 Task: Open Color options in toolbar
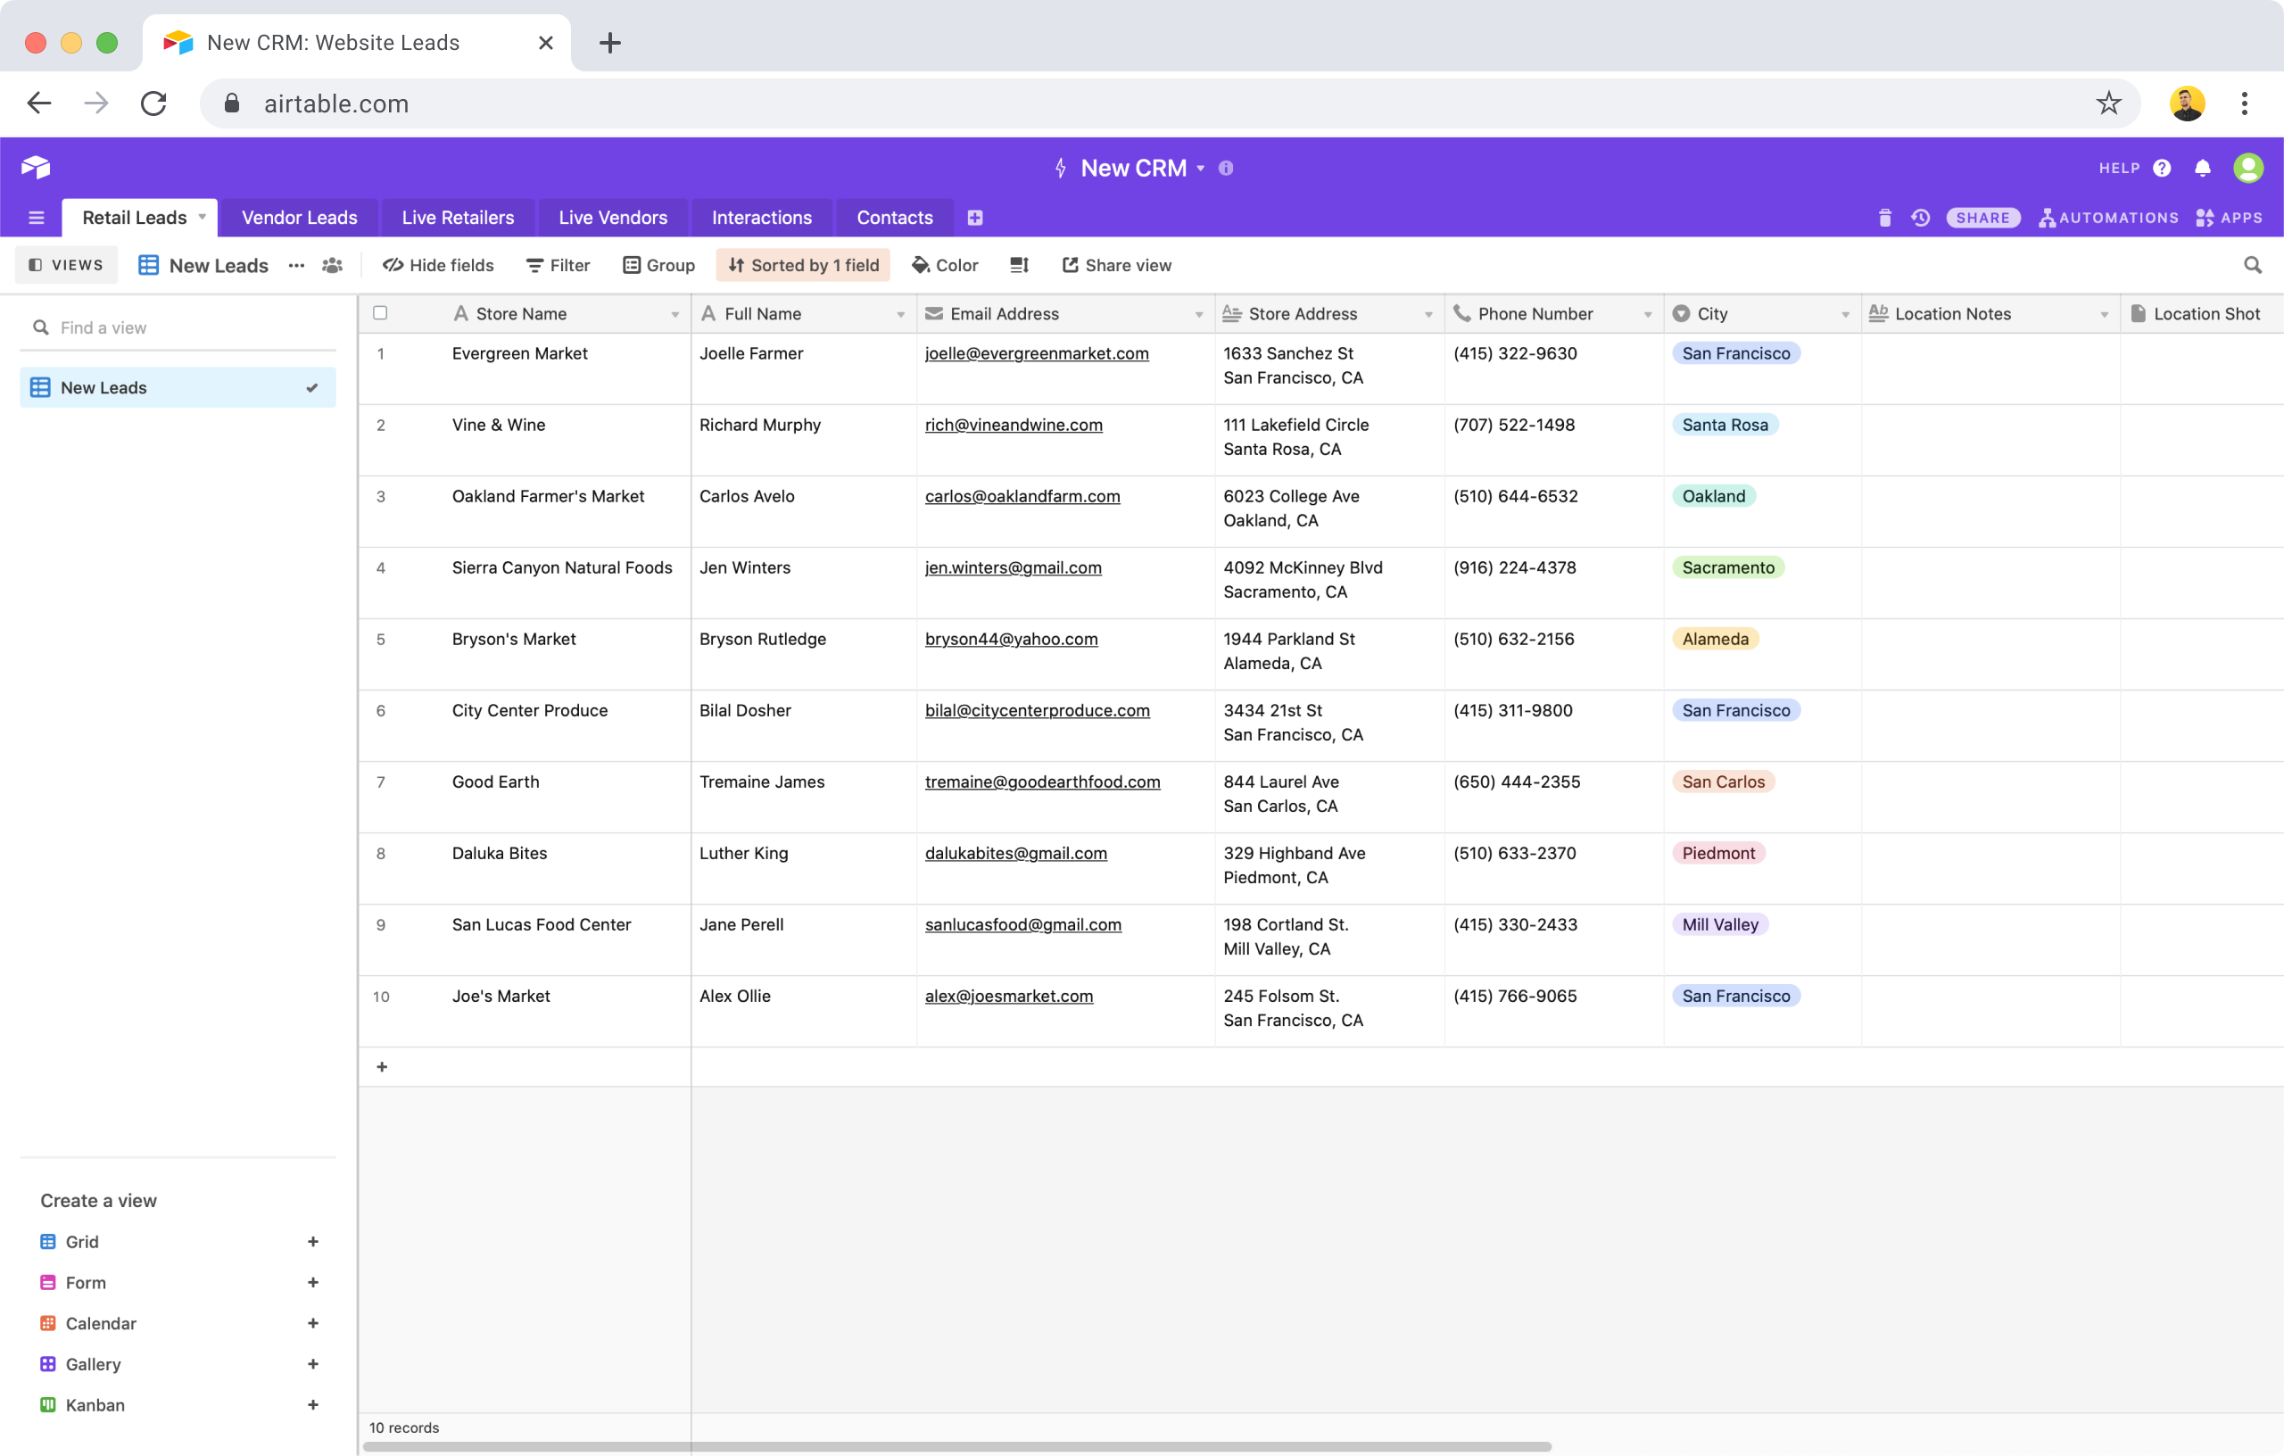[945, 266]
